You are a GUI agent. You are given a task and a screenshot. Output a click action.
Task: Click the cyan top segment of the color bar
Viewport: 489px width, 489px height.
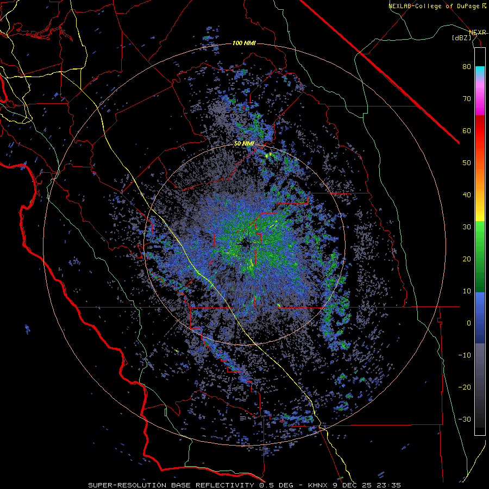[480, 72]
